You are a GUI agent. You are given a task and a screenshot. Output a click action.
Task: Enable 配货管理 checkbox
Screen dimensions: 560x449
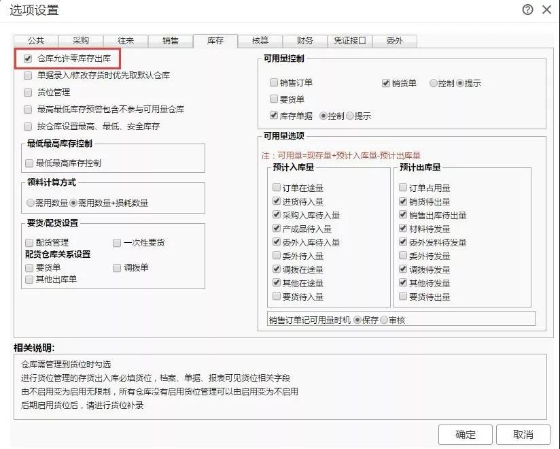29,243
